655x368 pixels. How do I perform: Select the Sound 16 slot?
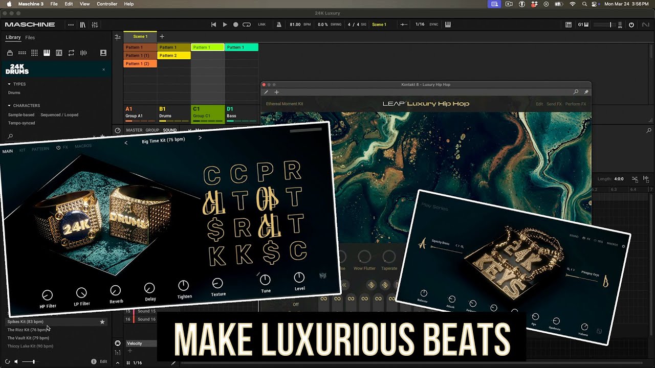(x=141, y=319)
